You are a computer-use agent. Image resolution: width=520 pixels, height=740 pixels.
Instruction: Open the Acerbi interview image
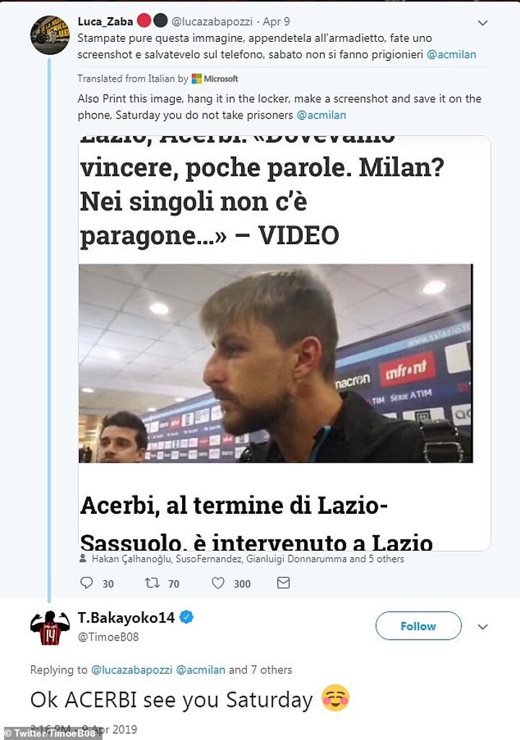(275, 363)
